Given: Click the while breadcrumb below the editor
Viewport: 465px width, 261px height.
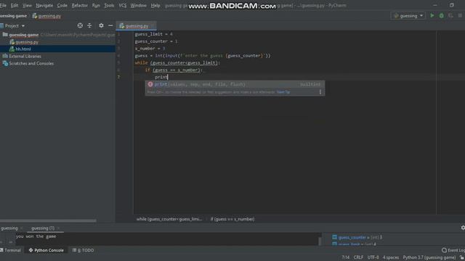Looking at the screenshot, I should point(169,219).
